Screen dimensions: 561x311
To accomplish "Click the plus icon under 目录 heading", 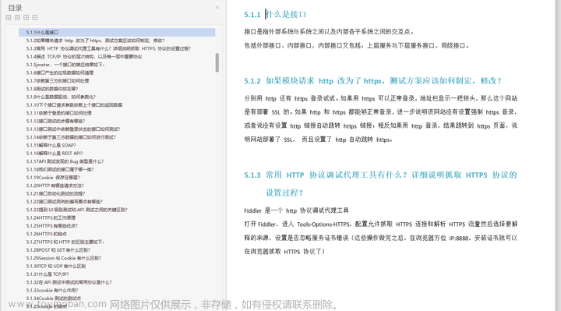I will pos(26,17).
